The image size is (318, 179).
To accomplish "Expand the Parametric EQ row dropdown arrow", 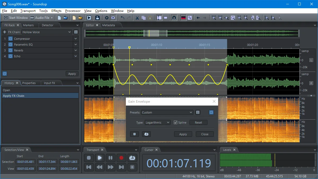I will (76, 45).
